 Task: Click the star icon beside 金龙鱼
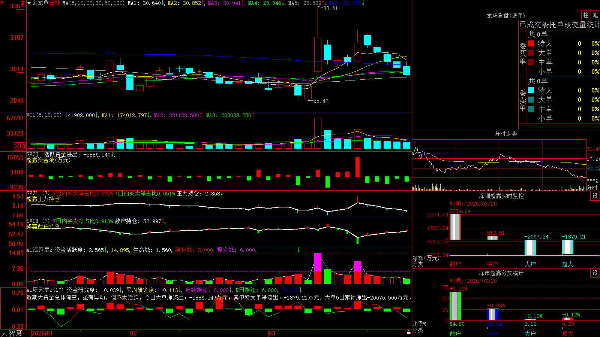29,3
